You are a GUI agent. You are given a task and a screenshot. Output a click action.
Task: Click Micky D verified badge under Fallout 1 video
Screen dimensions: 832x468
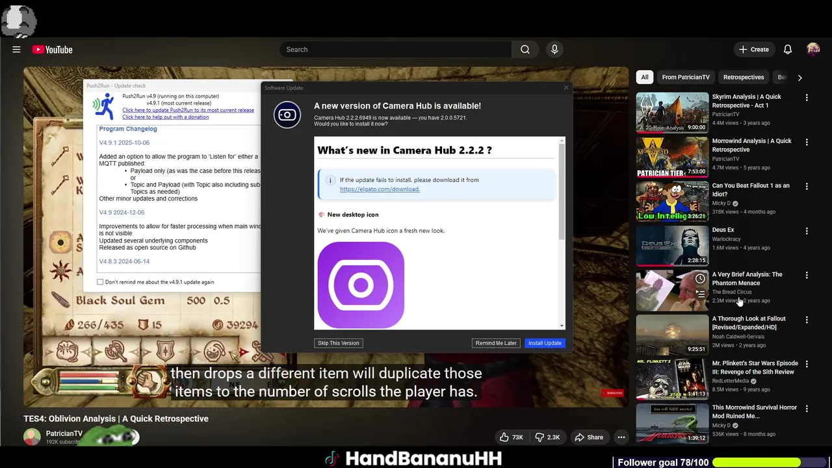coord(735,203)
